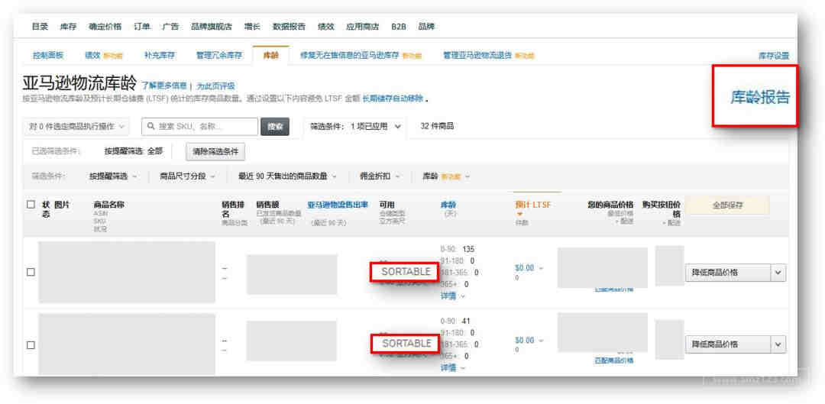This screenshot has height=404, width=825.
Task: Click the 按提醒筛选: 全部 applied filter text
Action: pyautogui.click(x=133, y=151)
